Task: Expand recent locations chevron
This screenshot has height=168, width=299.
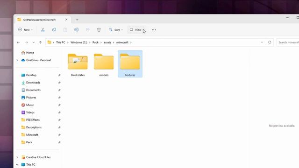Action: [x=34, y=42]
